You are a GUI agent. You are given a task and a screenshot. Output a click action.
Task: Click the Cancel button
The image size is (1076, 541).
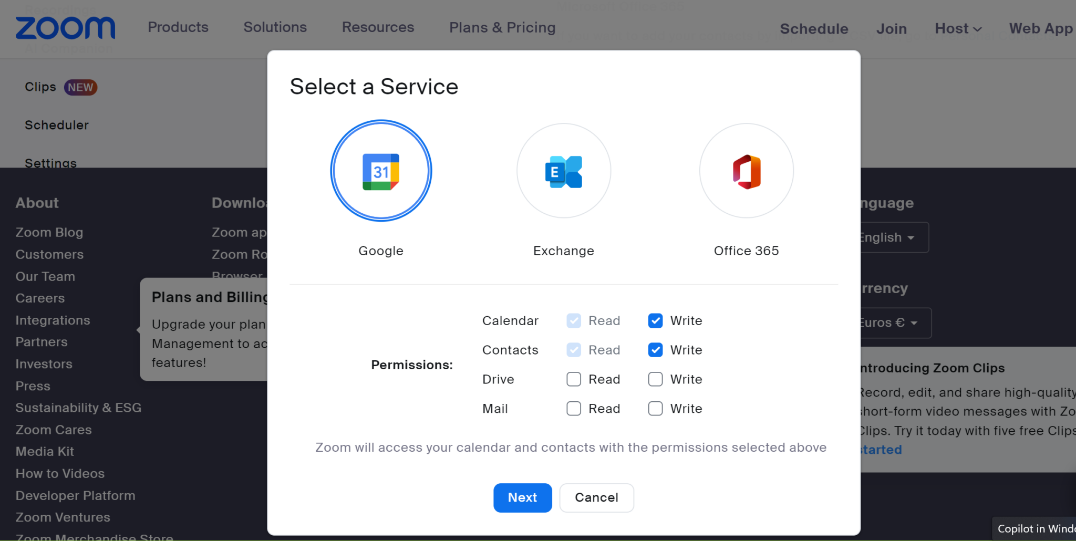(596, 497)
